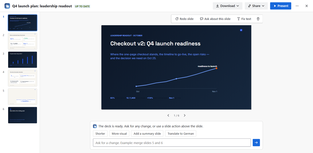Image resolution: width=313 pixels, height=153 pixels.
Task: Expand the Download dropdown
Action: [227, 6]
